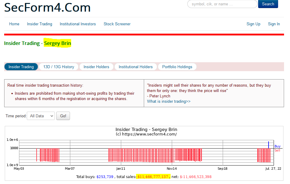Click the 'Real time insider trading transaction history:' text
The image size is (290, 184).
[45, 85]
